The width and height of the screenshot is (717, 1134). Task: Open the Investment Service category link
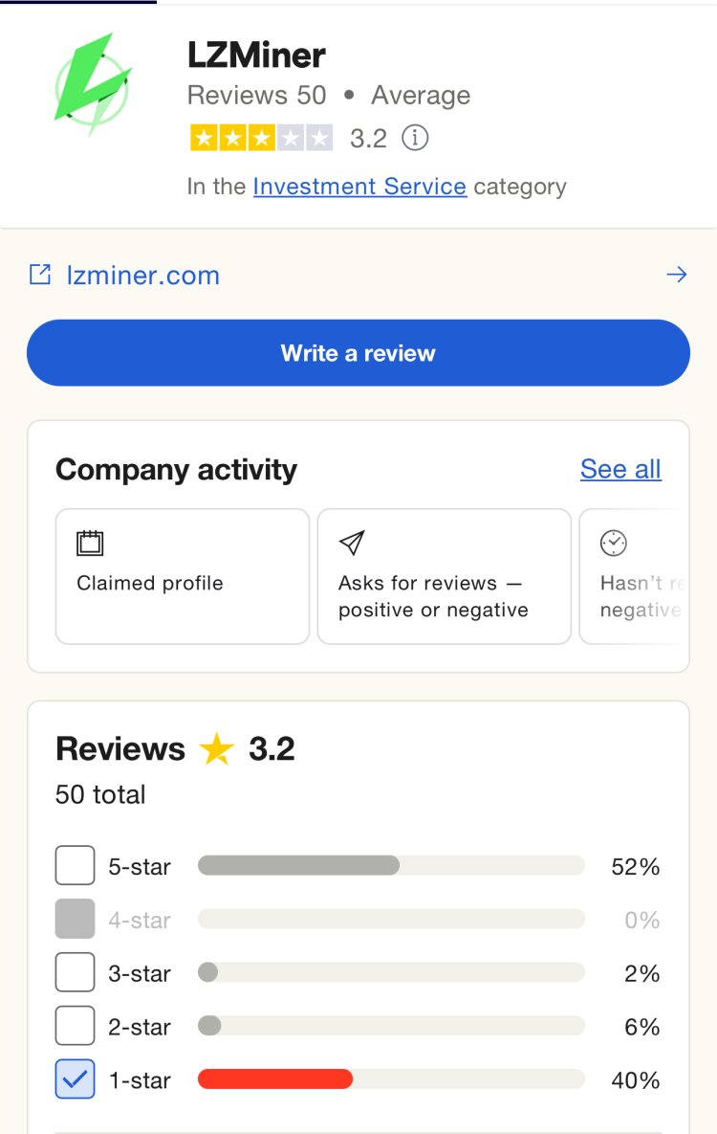coord(360,186)
